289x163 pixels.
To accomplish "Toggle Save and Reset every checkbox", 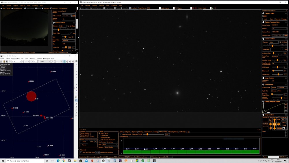I will 81,152.
